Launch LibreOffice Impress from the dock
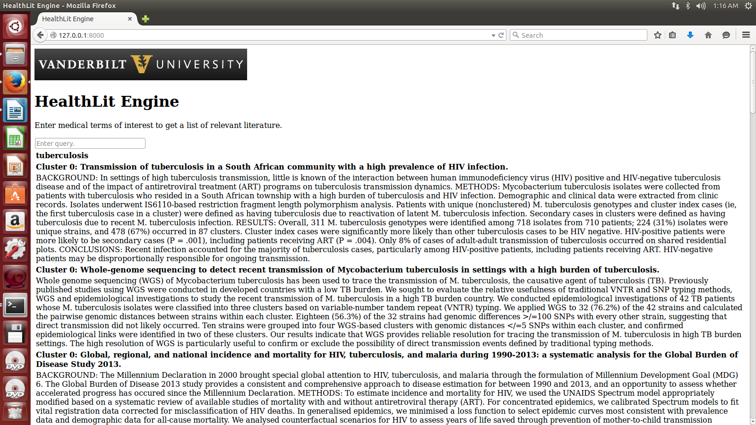The height and width of the screenshot is (425, 756). point(15,166)
